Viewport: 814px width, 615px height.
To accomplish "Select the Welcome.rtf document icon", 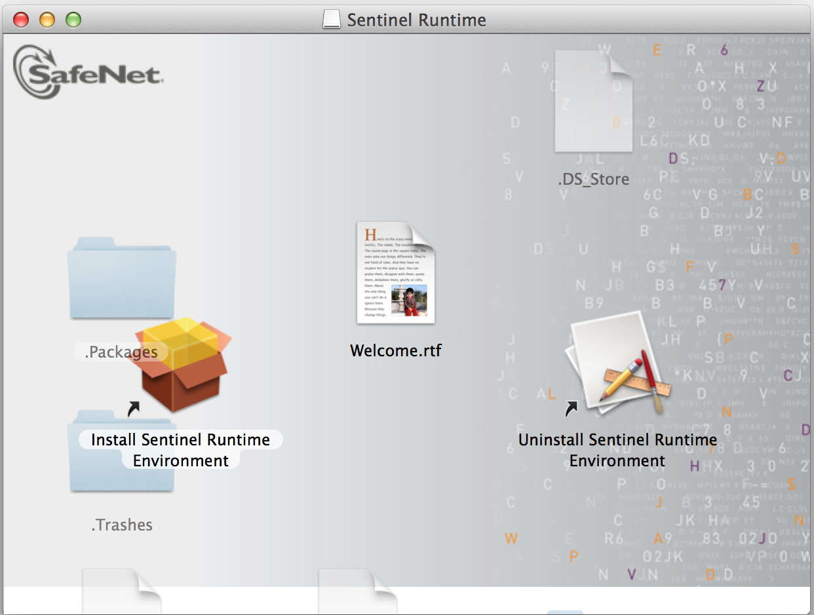I will 396,272.
